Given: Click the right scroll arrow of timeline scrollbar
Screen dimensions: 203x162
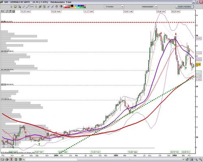Looking at the screenshot, I should (x=184, y=160).
